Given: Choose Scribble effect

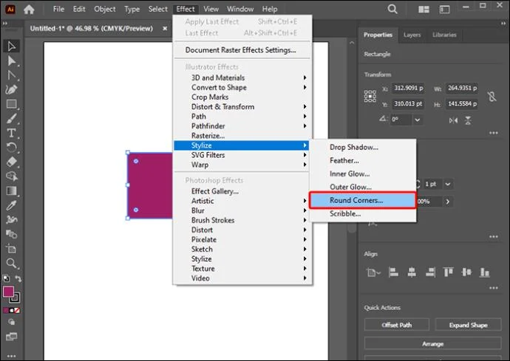Looking at the screenshot, I should point(363,214).
